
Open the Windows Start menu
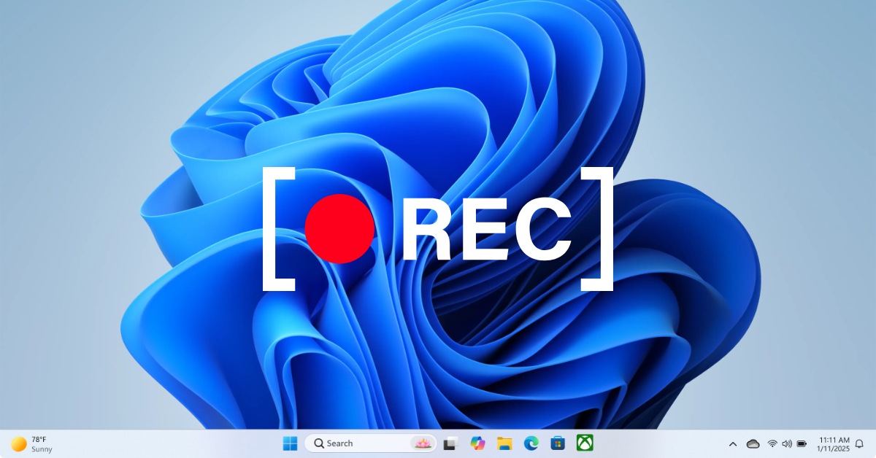(290, 443)
